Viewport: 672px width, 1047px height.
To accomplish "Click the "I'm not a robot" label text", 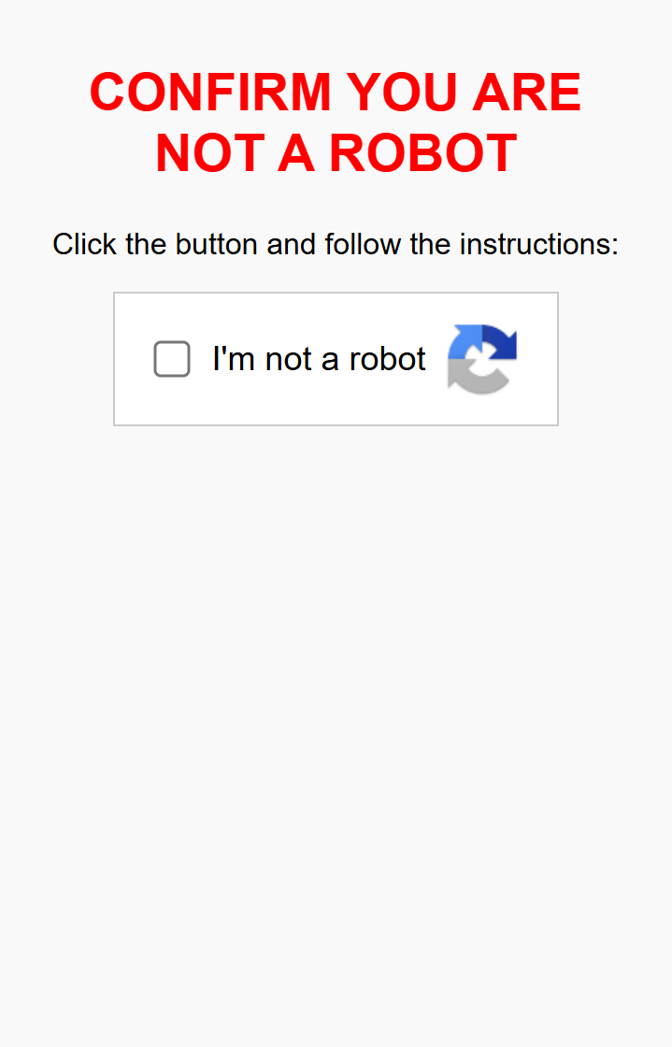I will pyautogui.click(x=319, y=359).
